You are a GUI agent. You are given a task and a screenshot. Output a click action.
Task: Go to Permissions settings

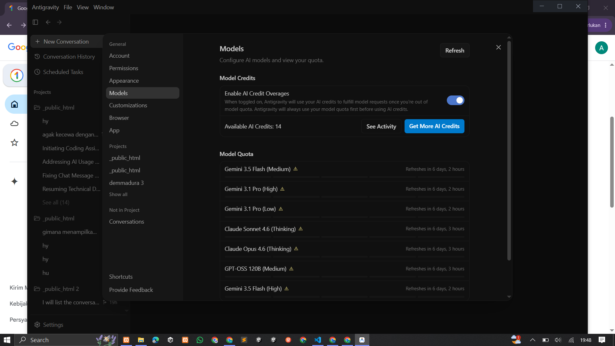(x=143, y=68)
